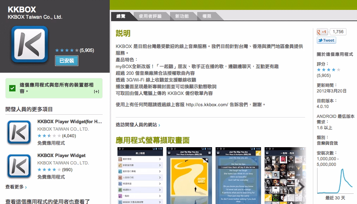Visit developer website via 造訪開發人員的網站
This screenshot has width=357, height=204.
138,125
